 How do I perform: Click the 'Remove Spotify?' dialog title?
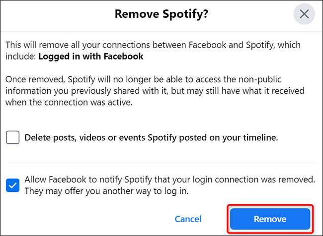pos(161,14)
